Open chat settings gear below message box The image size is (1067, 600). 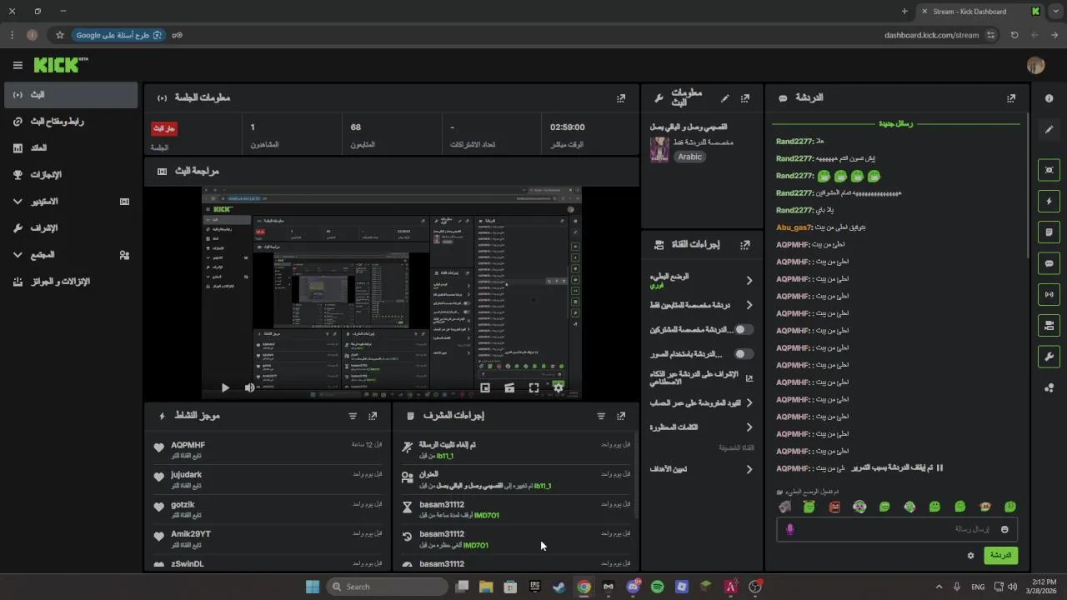tap(970, 556)
